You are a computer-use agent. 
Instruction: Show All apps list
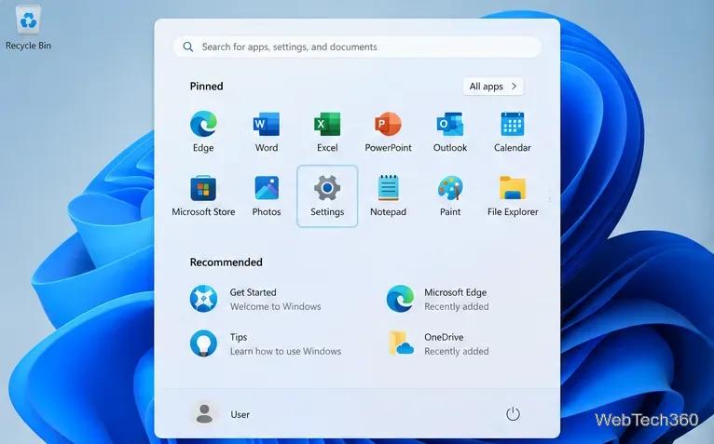pos(493,86)
